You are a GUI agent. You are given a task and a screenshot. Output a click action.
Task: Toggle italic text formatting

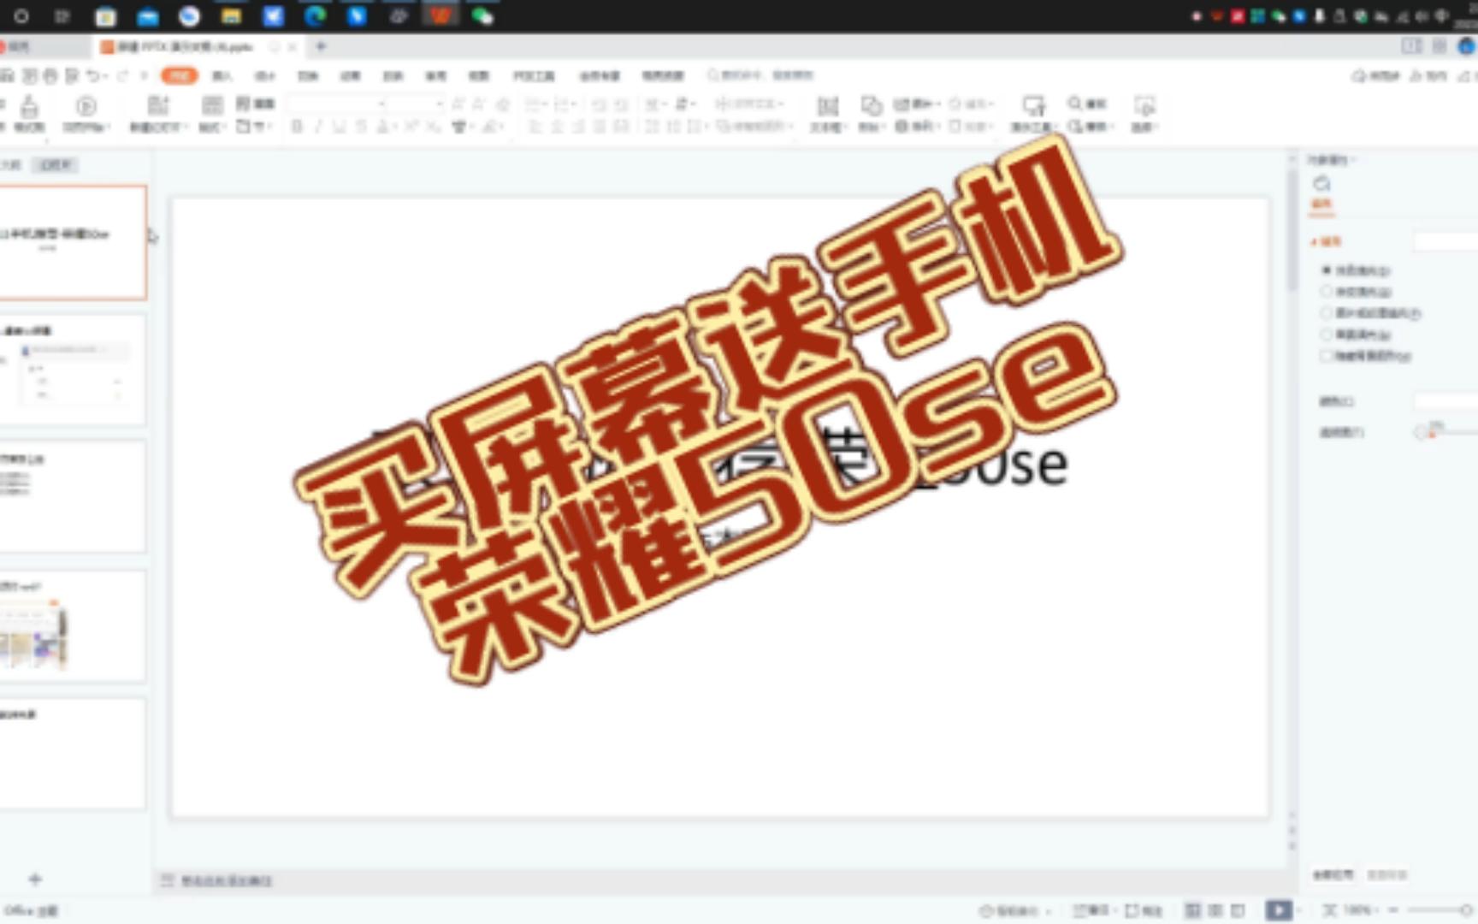click(317, 127)
